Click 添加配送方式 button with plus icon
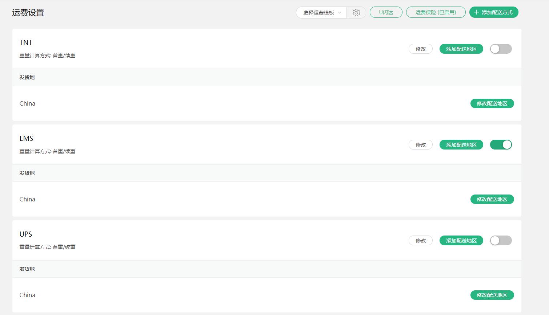This screenshot has height=315, width=549. (493, 12)
